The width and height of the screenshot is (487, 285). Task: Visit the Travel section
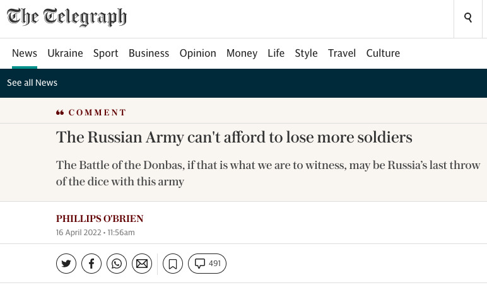coord(342,53)
